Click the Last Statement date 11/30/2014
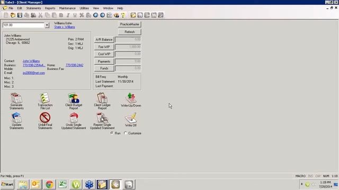The width and height of the screenshot is (339, 190). click(x=126, y=81)
